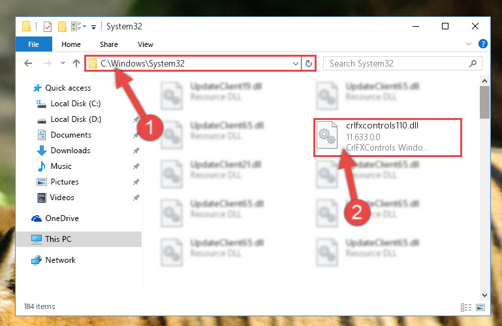
Task: Open Customize Quick Access Toolbar dropdown
Action: (x=93, y=27)
